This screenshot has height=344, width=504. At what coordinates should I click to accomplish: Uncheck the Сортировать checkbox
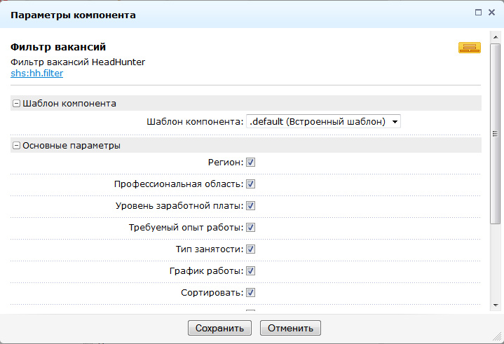point(250,293)
